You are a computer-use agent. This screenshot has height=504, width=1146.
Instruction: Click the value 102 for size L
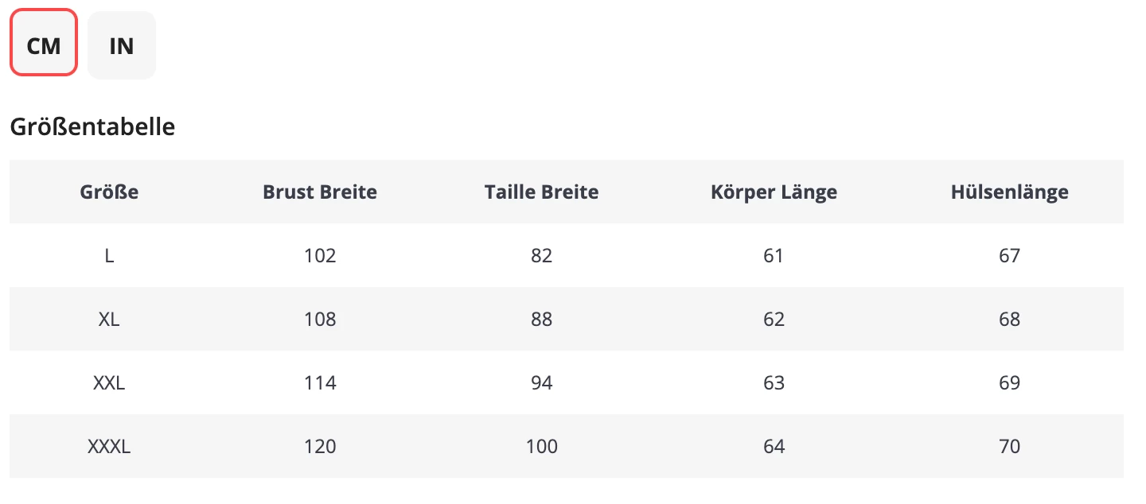click(x=320, y=255)
